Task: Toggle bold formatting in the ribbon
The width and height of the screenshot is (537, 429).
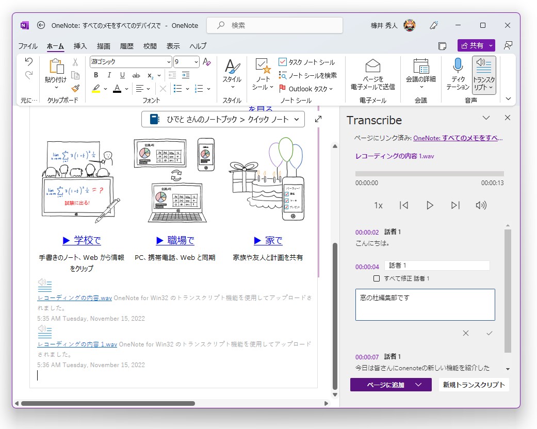Action: (95, 75)
